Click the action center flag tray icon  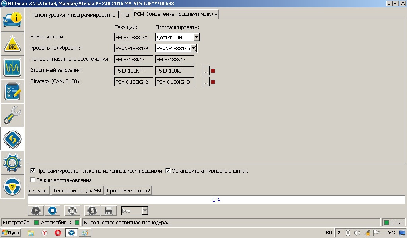(x=376, y=233)
